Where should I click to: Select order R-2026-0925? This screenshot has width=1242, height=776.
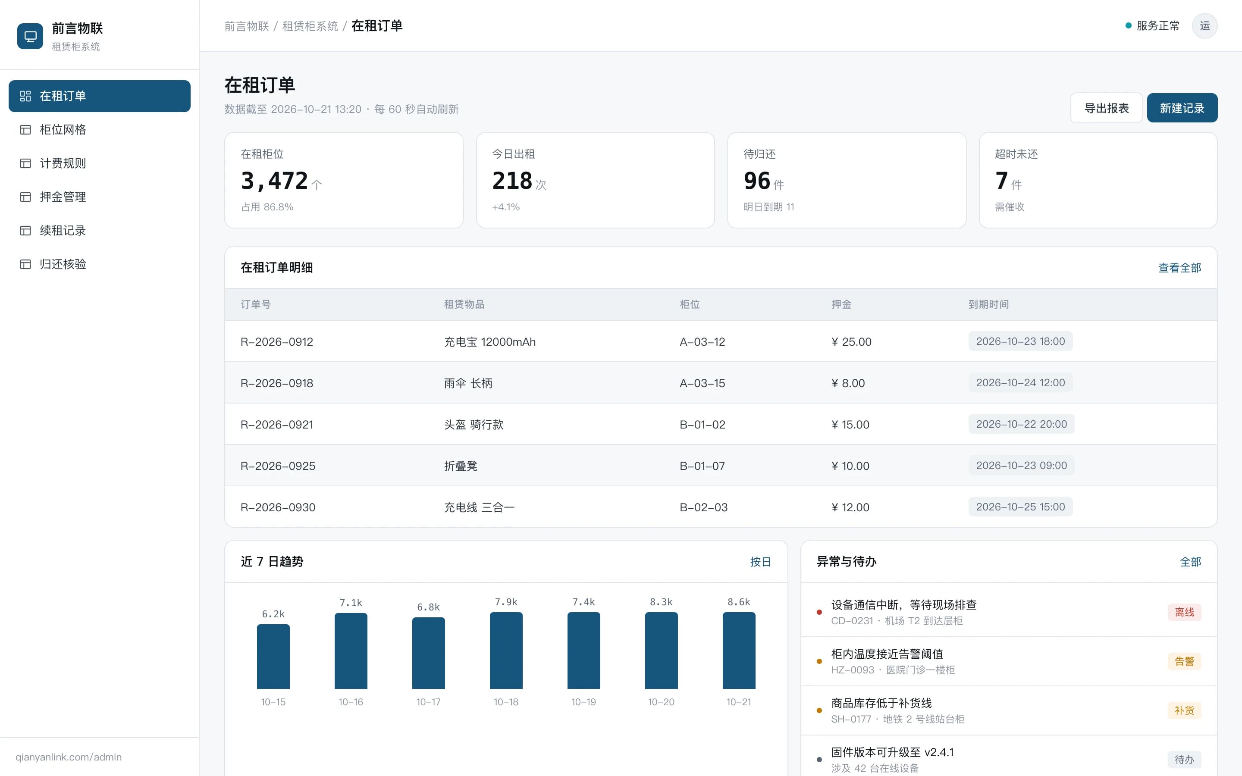[x=721, y=466]
